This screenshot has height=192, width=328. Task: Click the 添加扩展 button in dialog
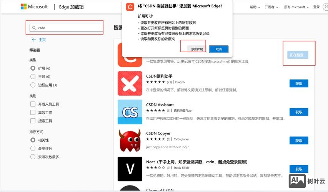point(196,49)
